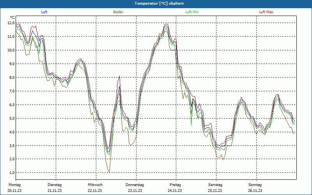This screenshot has width=312, height=195.
Task: Click the 'Mittwoch' day label
Action: coord(95,185)
